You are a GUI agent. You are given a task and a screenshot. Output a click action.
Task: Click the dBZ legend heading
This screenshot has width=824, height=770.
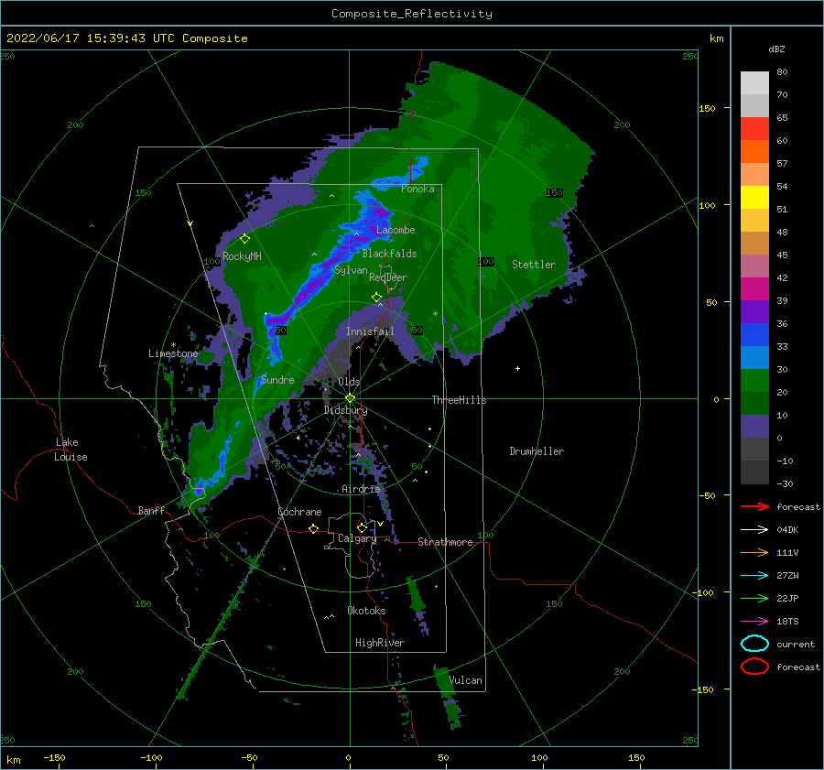point(776,49)
